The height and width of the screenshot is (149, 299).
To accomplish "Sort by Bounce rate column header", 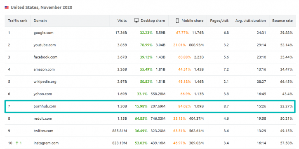I will pyautogui.click(x=283, y=21).
